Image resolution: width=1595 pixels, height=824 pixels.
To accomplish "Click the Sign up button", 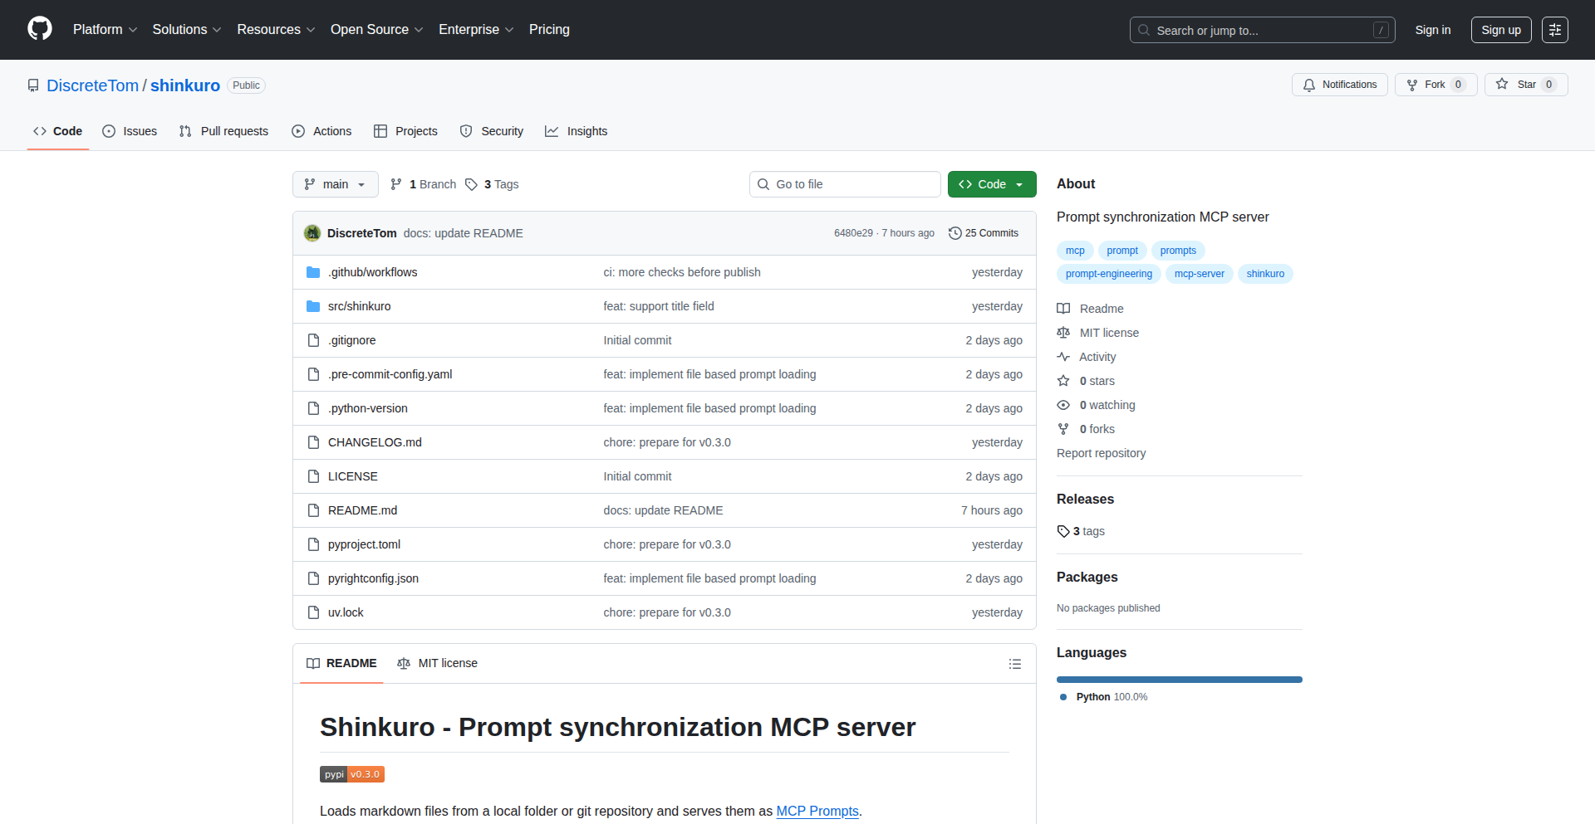I will (1500, 30).
